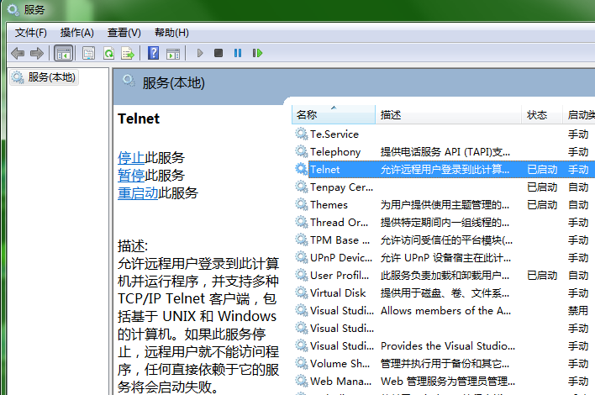Screen dimensions: 595x395
Task: Click Telephony description 提供电话服务 API cell
Action: coord(445,152)
